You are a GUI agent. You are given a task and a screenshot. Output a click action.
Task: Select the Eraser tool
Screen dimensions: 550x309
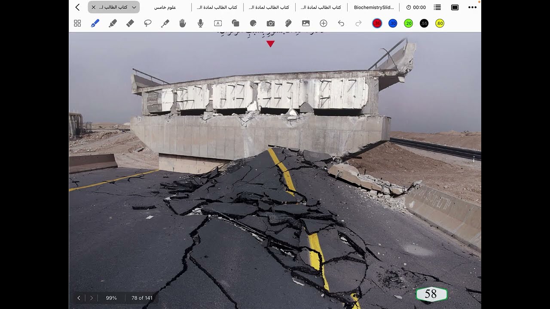(130, 23)
